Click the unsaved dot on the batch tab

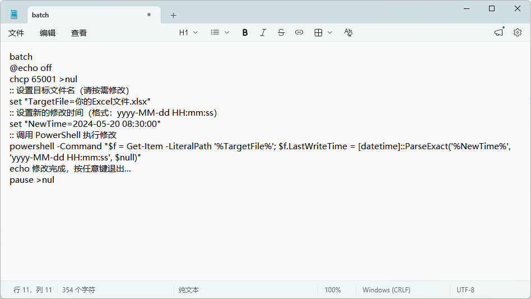(x=149, y=15)
